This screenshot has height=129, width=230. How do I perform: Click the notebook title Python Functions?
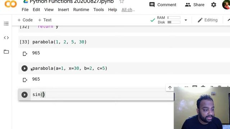pos(72,1)
